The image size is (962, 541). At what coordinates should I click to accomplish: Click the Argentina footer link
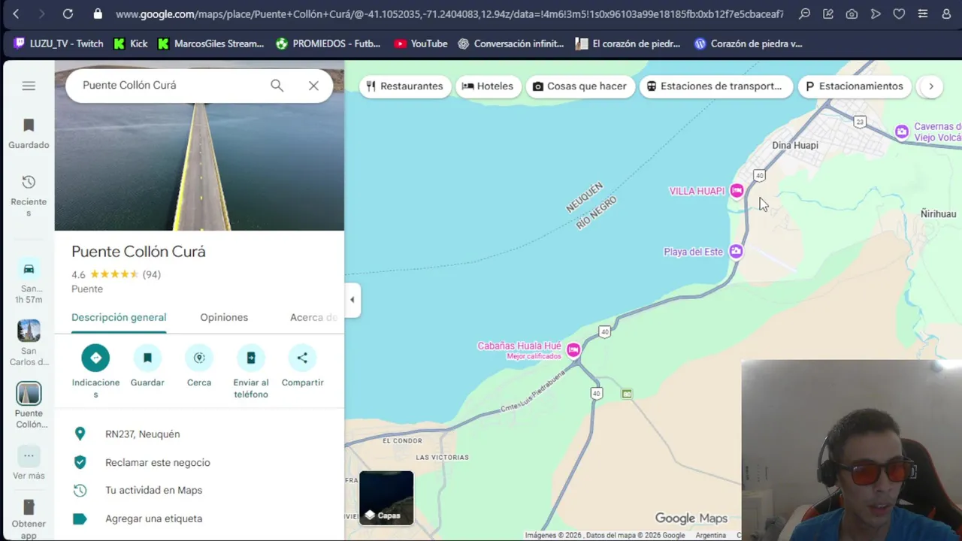[x=711, y=536]
